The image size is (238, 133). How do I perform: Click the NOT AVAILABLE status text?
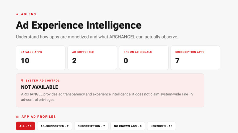pyautogui.click(x=40, y=87)
